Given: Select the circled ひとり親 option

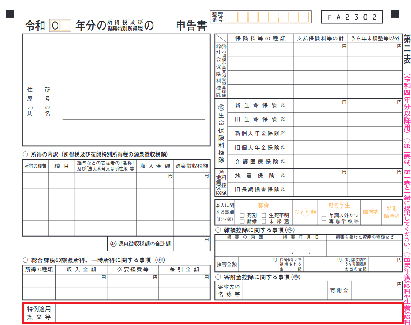Looking at the screenshot, I should pyautogui.click(x=306, y=212).
